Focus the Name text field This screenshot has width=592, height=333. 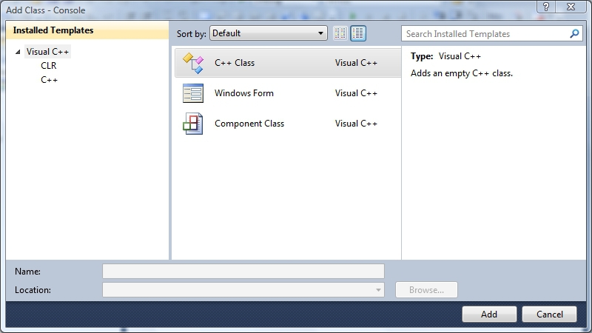[243, 272]
